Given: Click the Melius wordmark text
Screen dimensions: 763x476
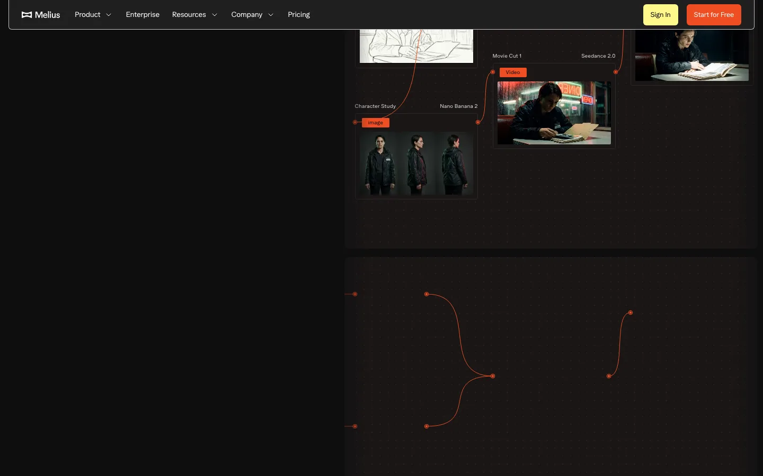Looking at the screenshot, I should [x=47, y=15].
